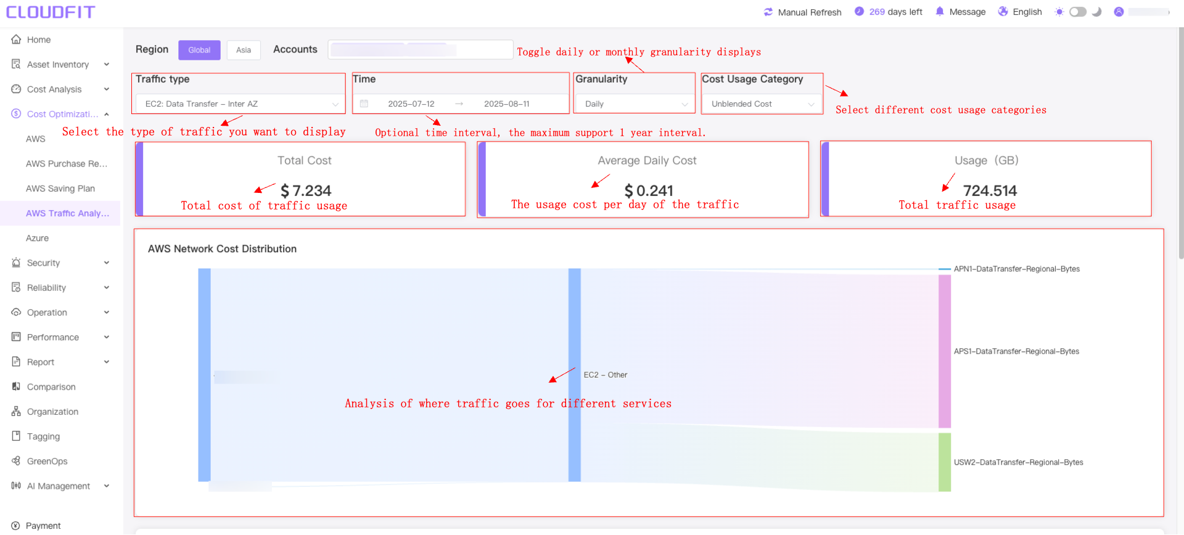Screen dimensions: 1184x535
Task: Click the Accounts selection input field
Action: pyautogui.click(x=421, y=49)
